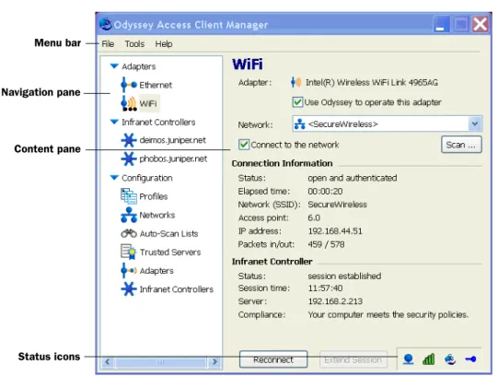Open Infranet Controllers under Configuration

177,289
